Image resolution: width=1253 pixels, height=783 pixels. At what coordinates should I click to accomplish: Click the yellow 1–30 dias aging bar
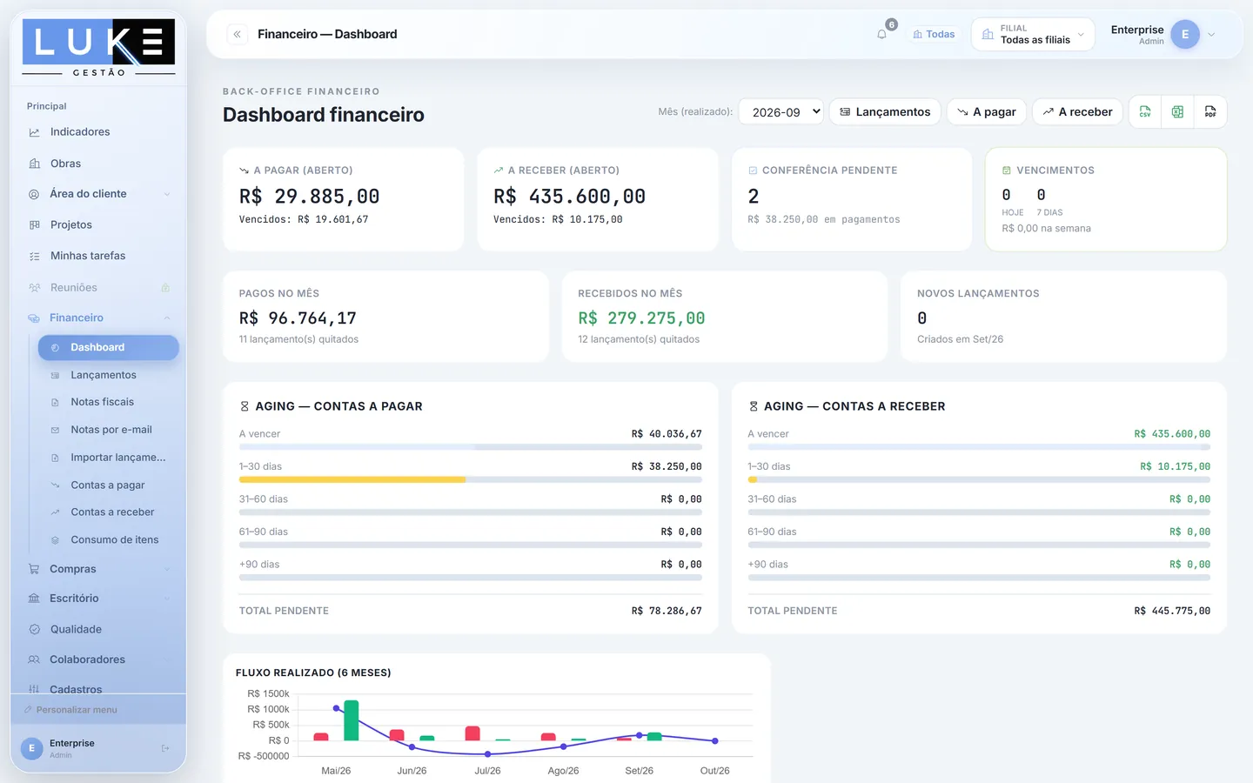(x=352, y=479)
